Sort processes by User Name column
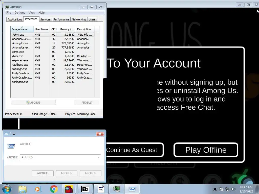Screen dimensions: 259x194 point(41,29)
